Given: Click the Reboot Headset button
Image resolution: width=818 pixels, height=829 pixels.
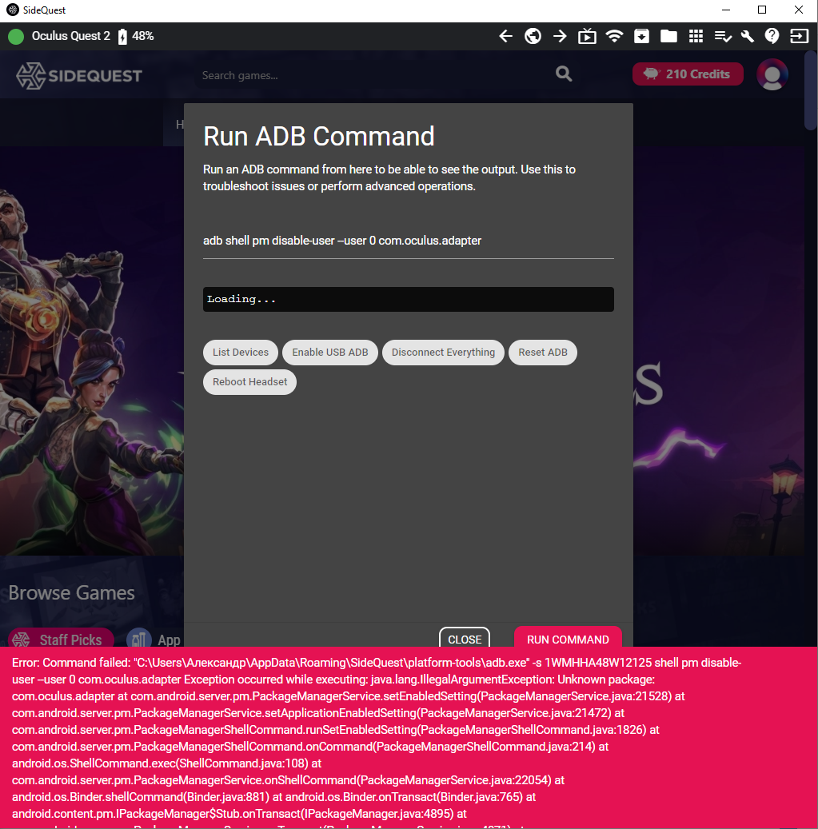Looking at the screenshot, I should [x=249, y=382].
